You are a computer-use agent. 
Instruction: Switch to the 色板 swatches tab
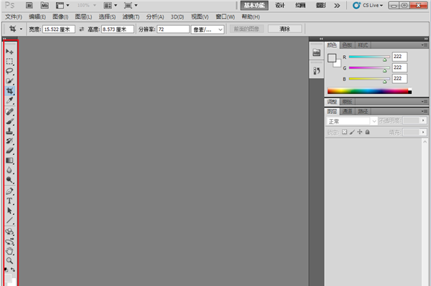point(348,45)
